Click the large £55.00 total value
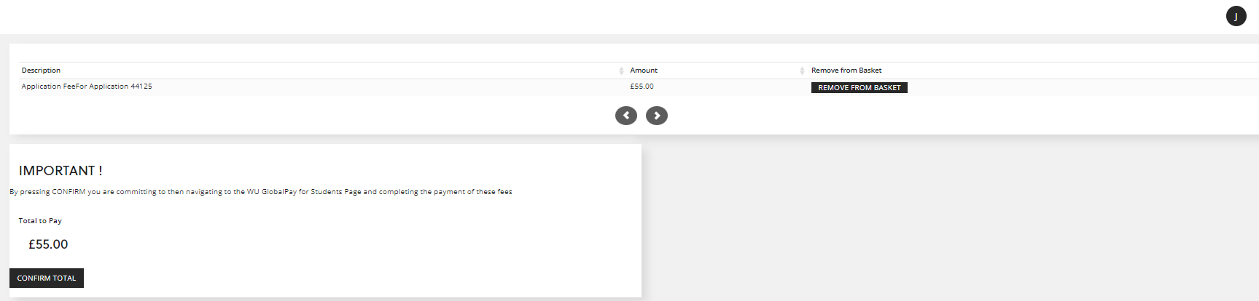Screen dimensions: 1259x301 pos(48,244)
